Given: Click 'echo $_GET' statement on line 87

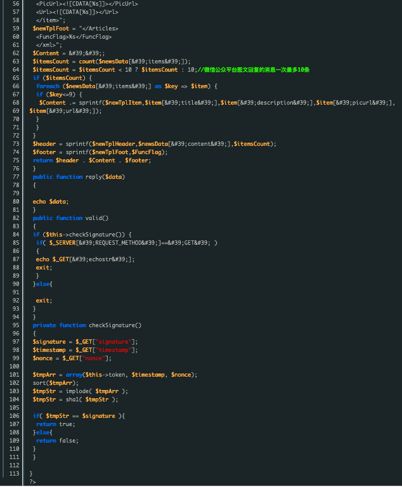Looking at the screenshot, I should 52,259.
